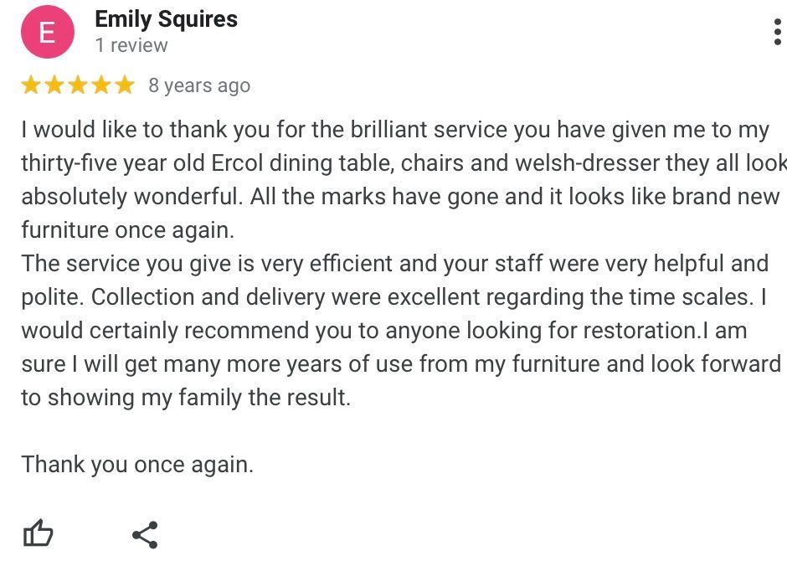Viewport: 787px width, 566px height.
Task: Open Emily Squires' profile name link
Action: coord(166,19)
